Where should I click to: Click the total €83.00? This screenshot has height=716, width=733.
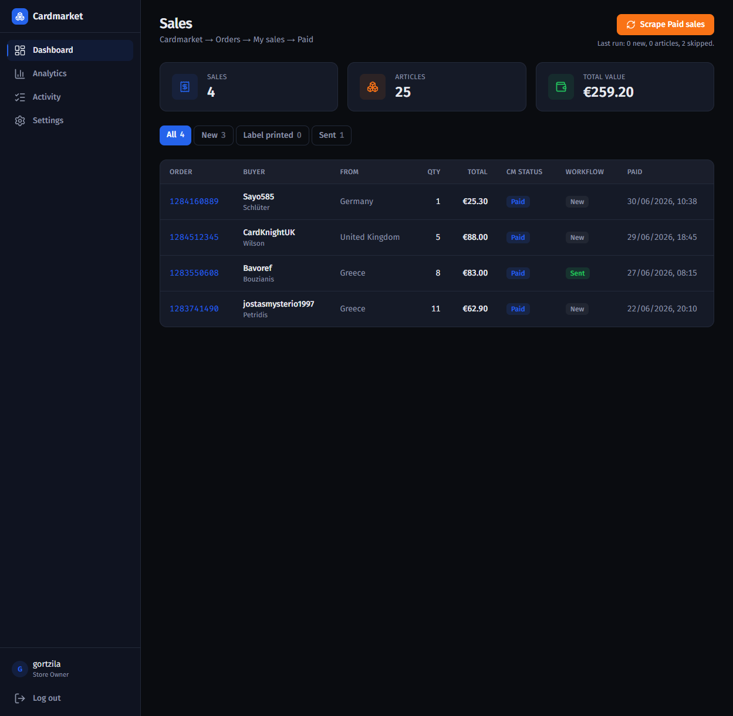coord(475,273)
